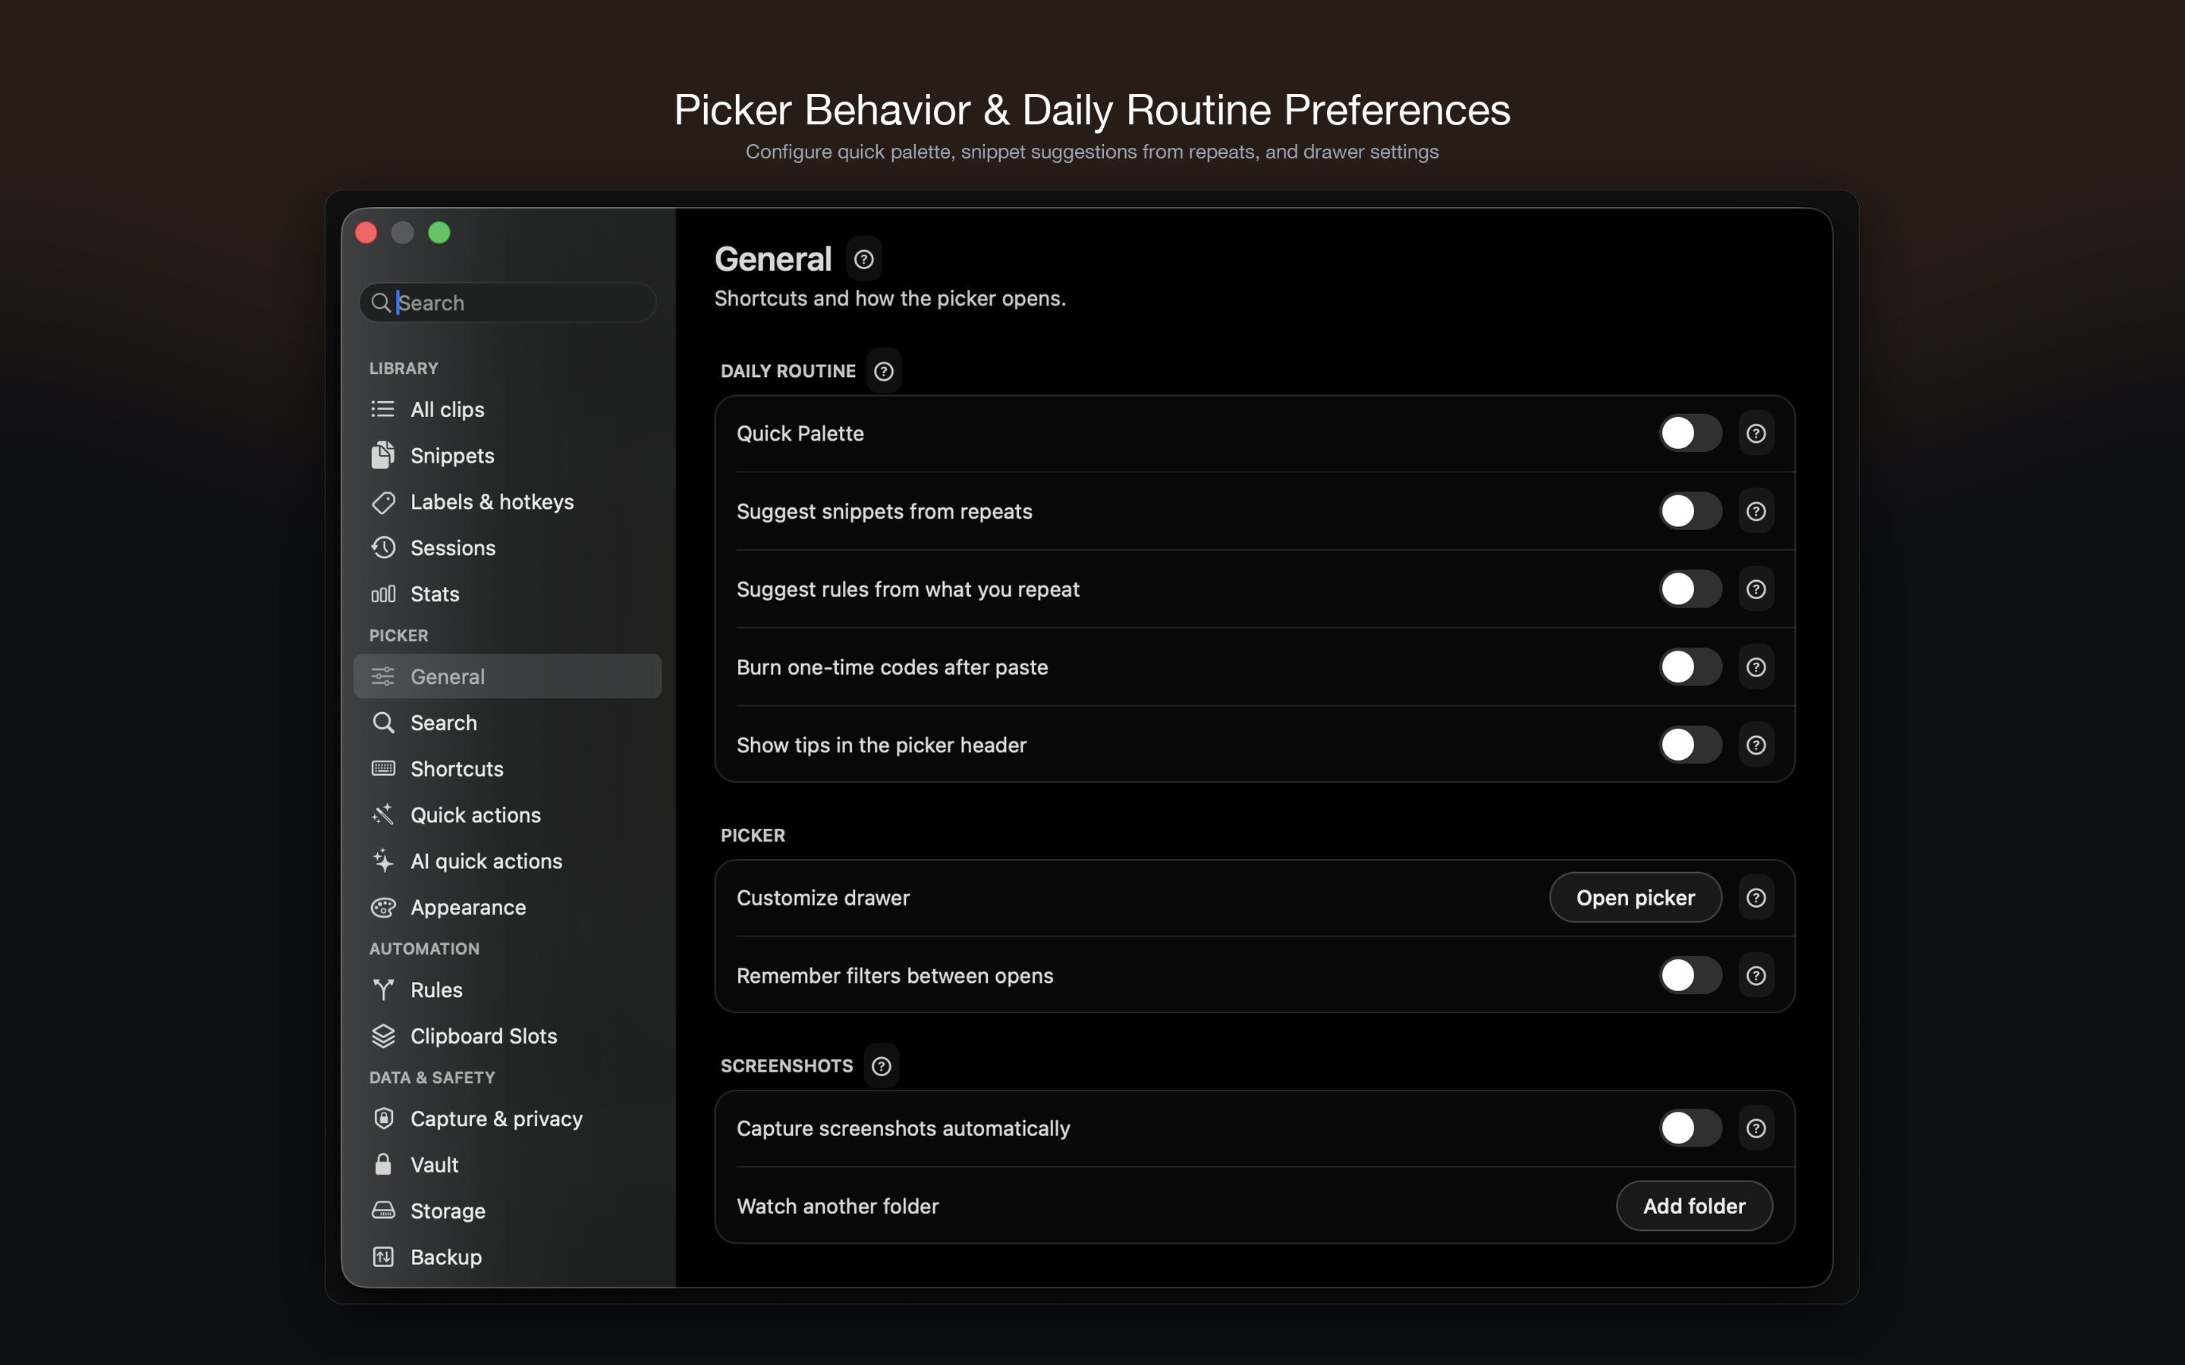This screenshot has width=2185, height=1365.
Task: Click the Snippets document icon
Action: click(x=383, y=455)
